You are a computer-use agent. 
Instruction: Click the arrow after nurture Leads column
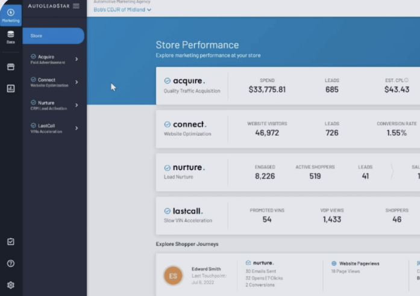pos(392,172)
